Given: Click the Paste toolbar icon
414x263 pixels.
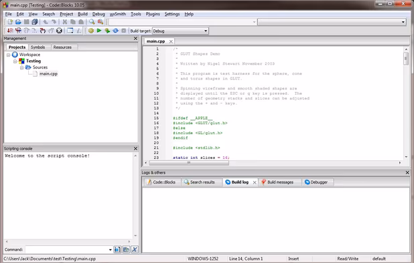Looking at the screenshot, I should click(81, 22).
